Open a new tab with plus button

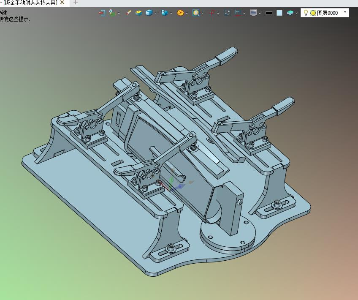(x=76, y=3)
